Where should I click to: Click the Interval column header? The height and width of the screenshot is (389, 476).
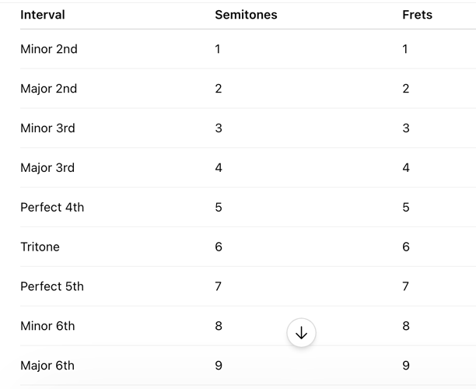tap(43, 15)
